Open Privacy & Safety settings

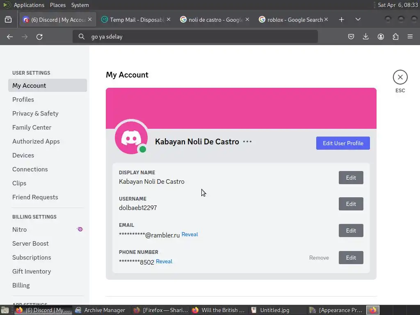(x=48, y=113)
